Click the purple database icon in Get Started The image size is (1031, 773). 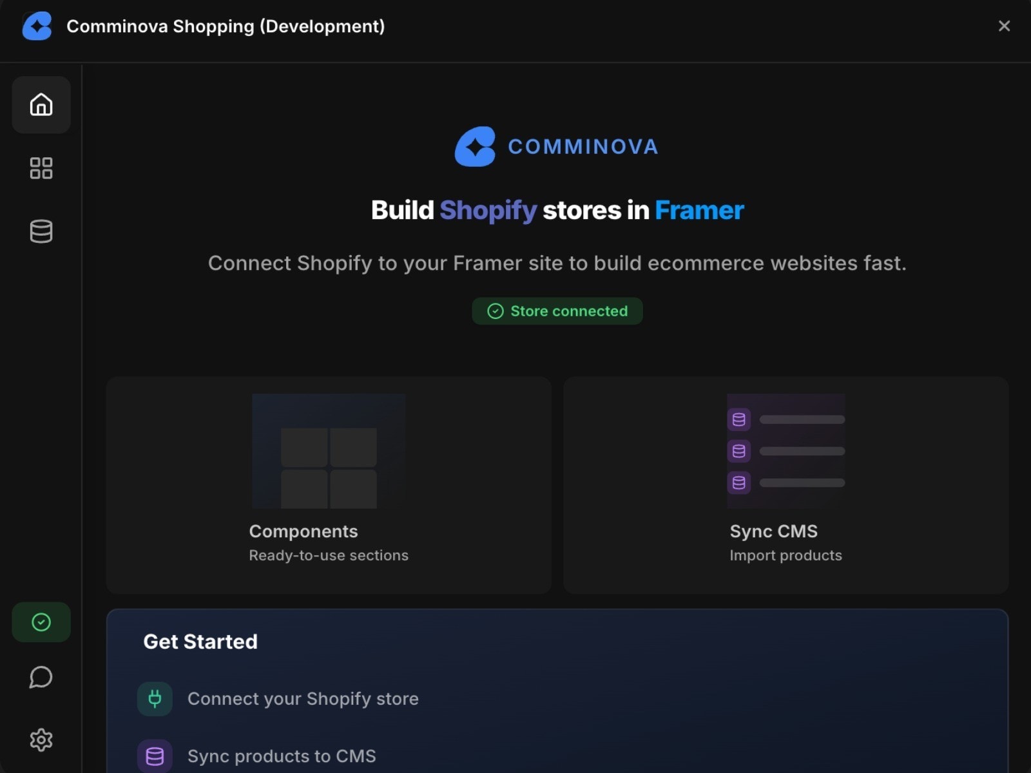[155, 756]
